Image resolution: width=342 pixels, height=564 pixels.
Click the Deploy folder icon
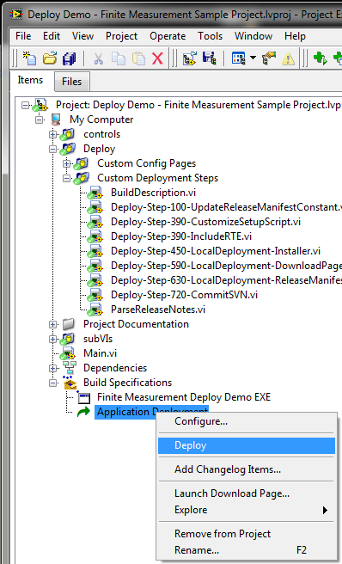point(67,149)
